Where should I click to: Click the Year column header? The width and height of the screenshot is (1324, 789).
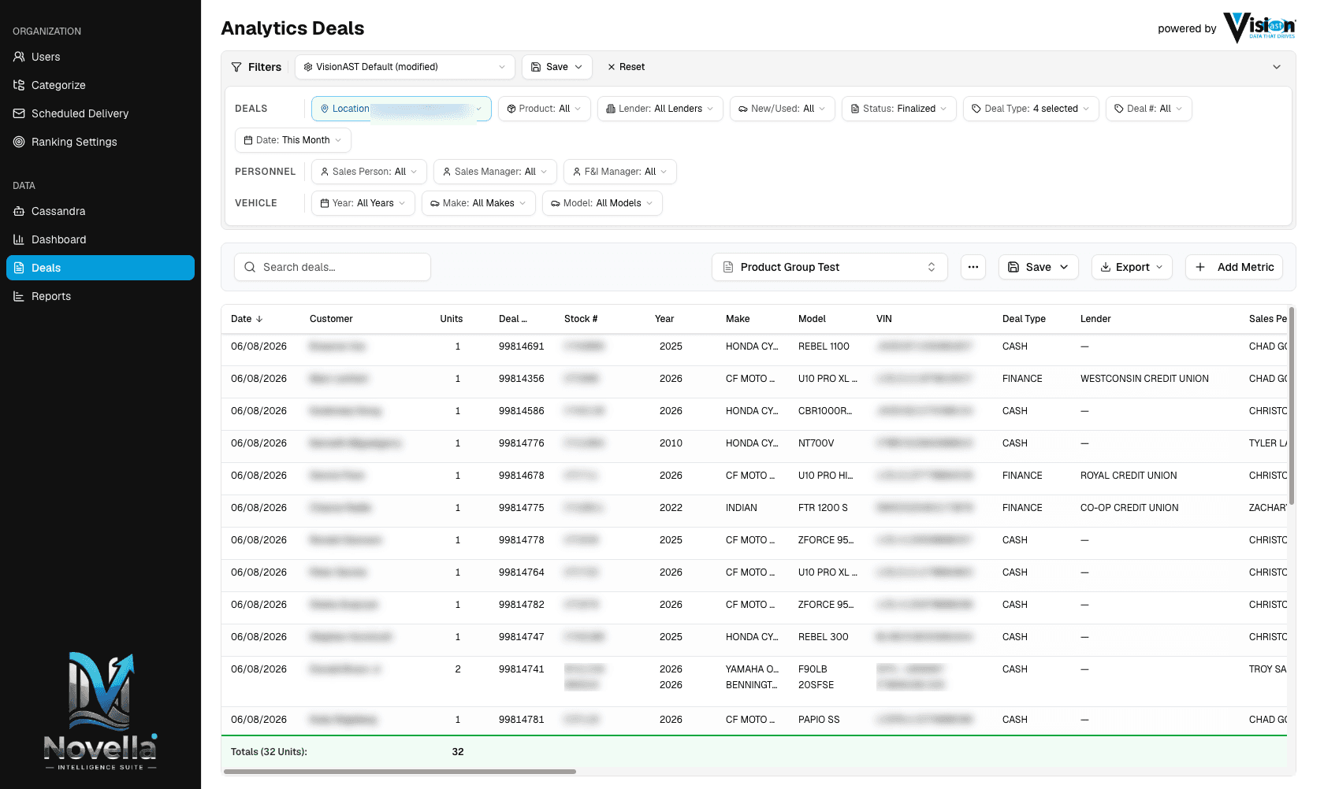click(664, 319)
